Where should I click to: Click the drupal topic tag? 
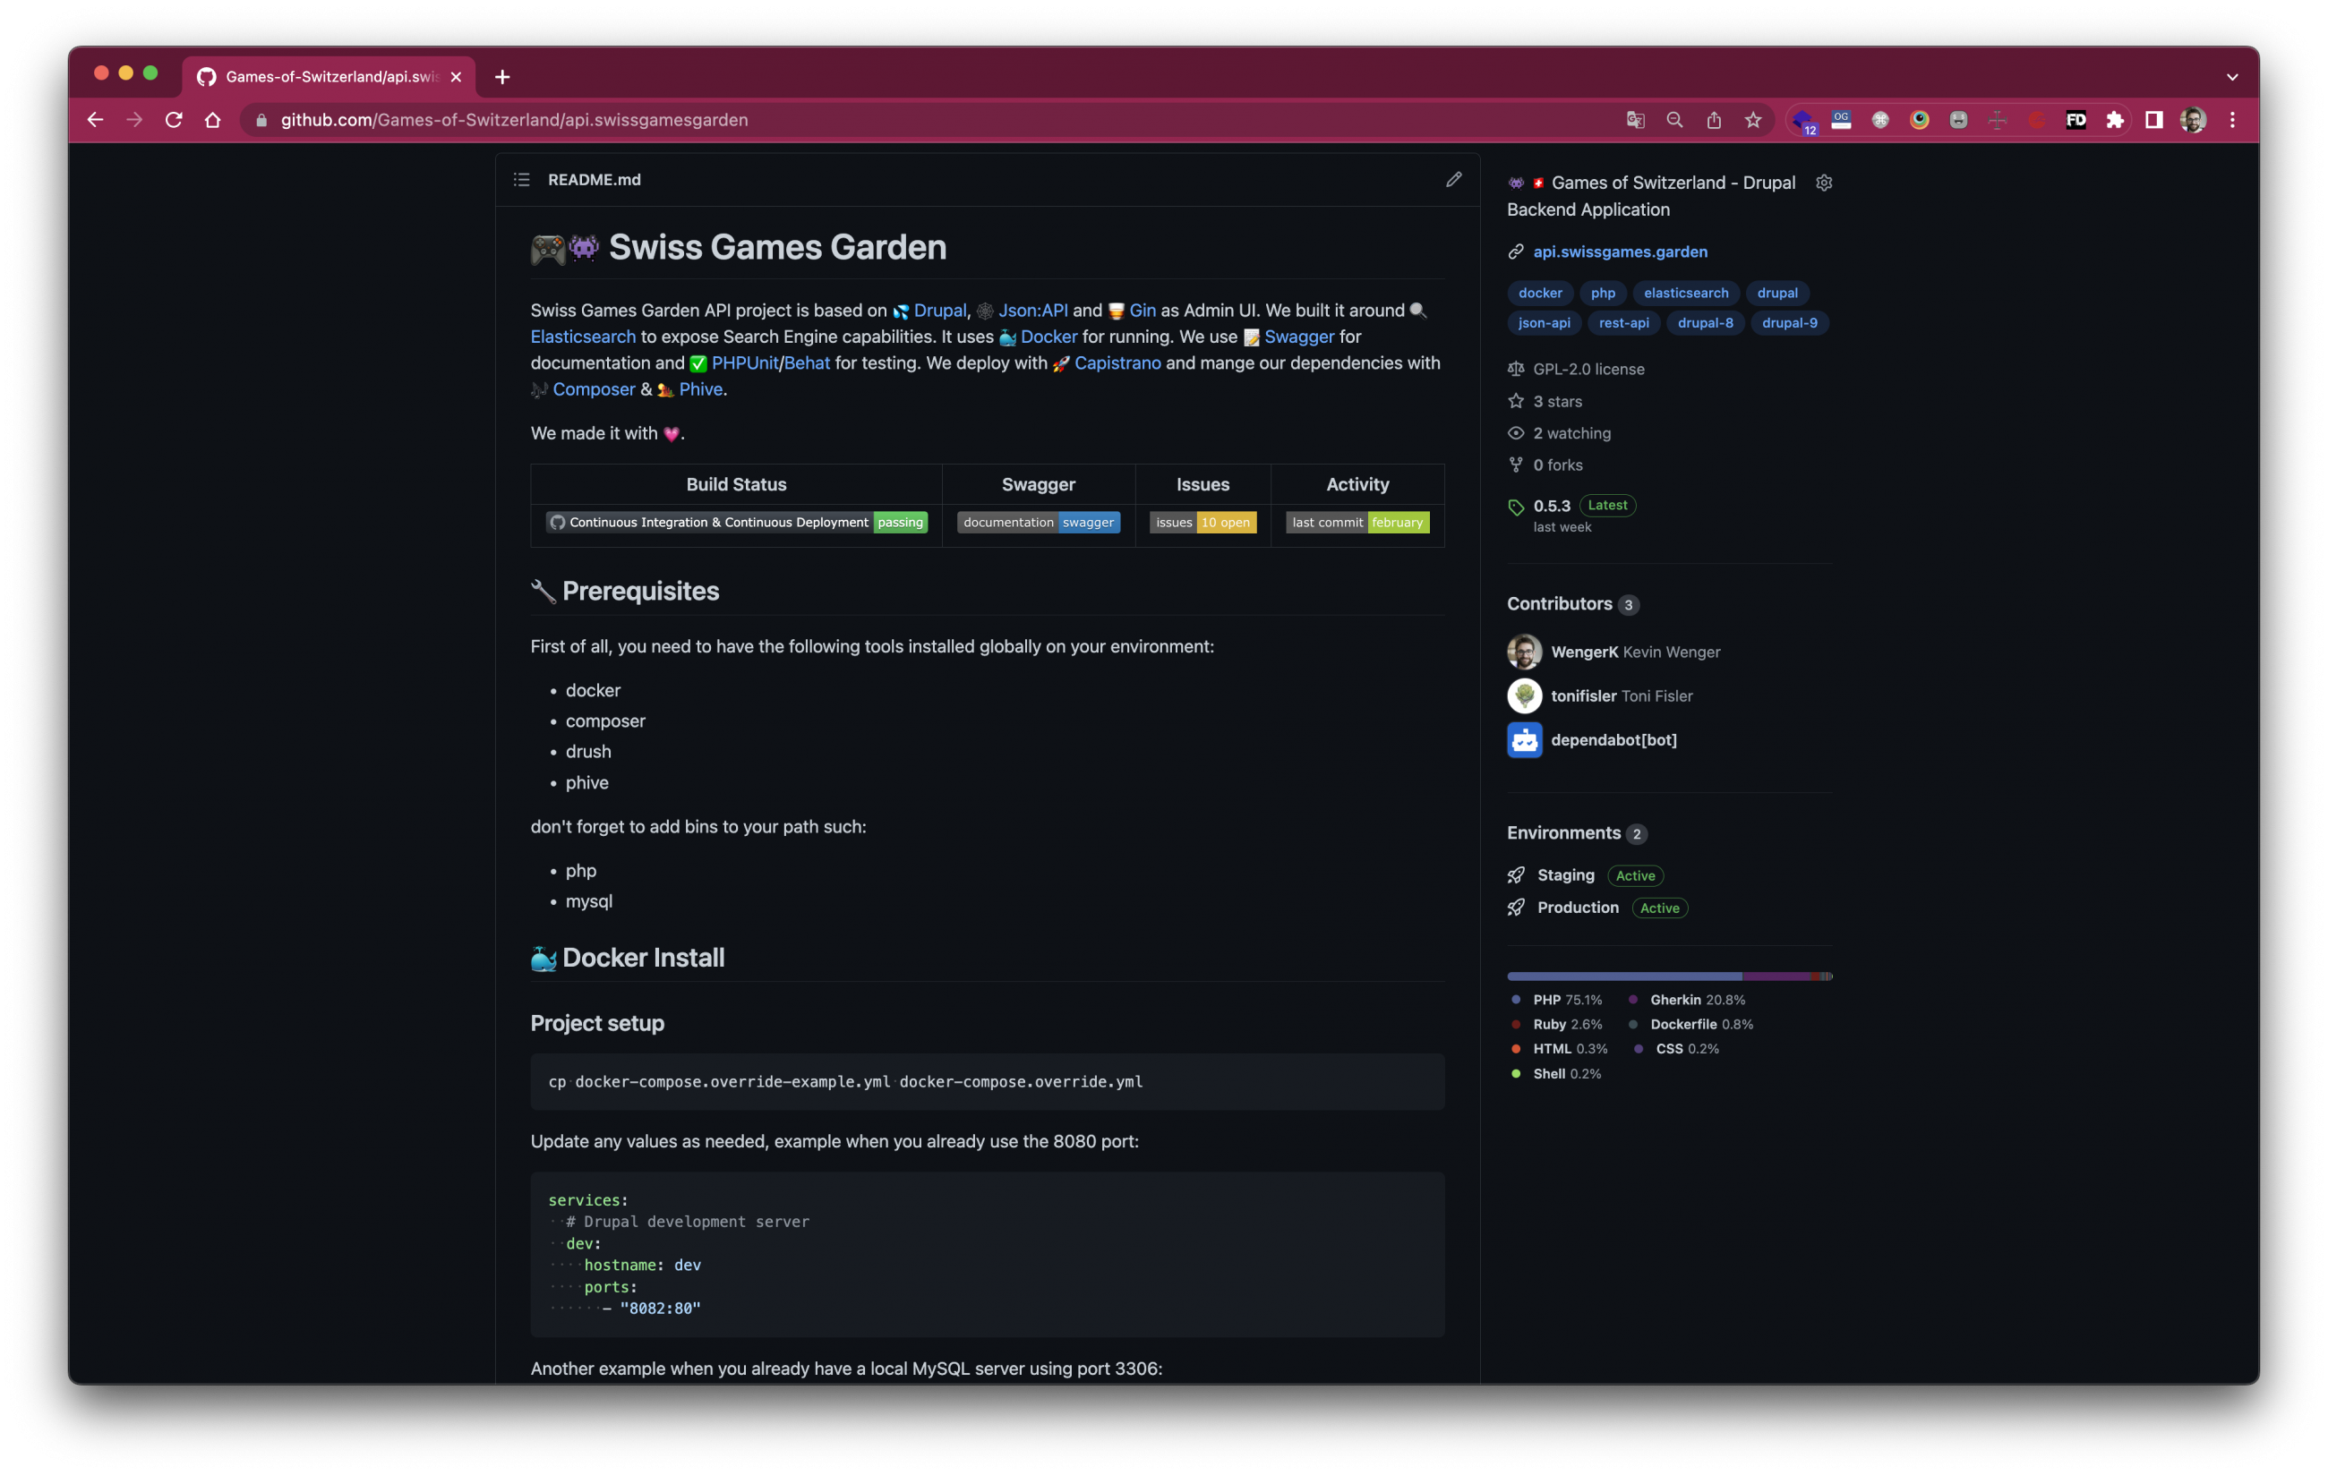tap(1778, 292)
